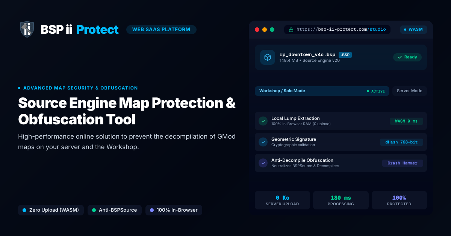
Task: Click the Ready status badge
Action: coord(407,57)
